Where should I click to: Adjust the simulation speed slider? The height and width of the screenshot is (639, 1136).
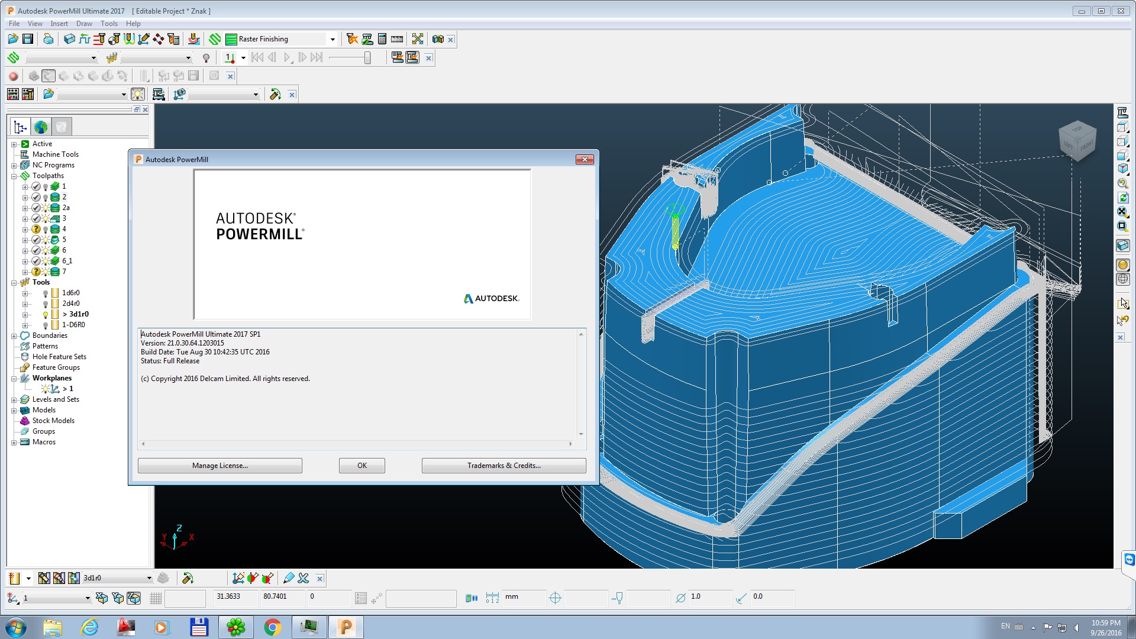click(x=367, y=57)
